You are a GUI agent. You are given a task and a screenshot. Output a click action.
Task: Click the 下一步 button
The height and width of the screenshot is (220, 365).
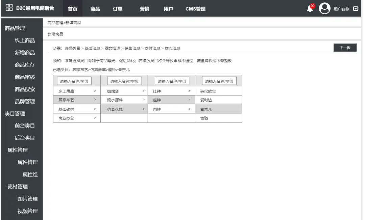(345, 48)
